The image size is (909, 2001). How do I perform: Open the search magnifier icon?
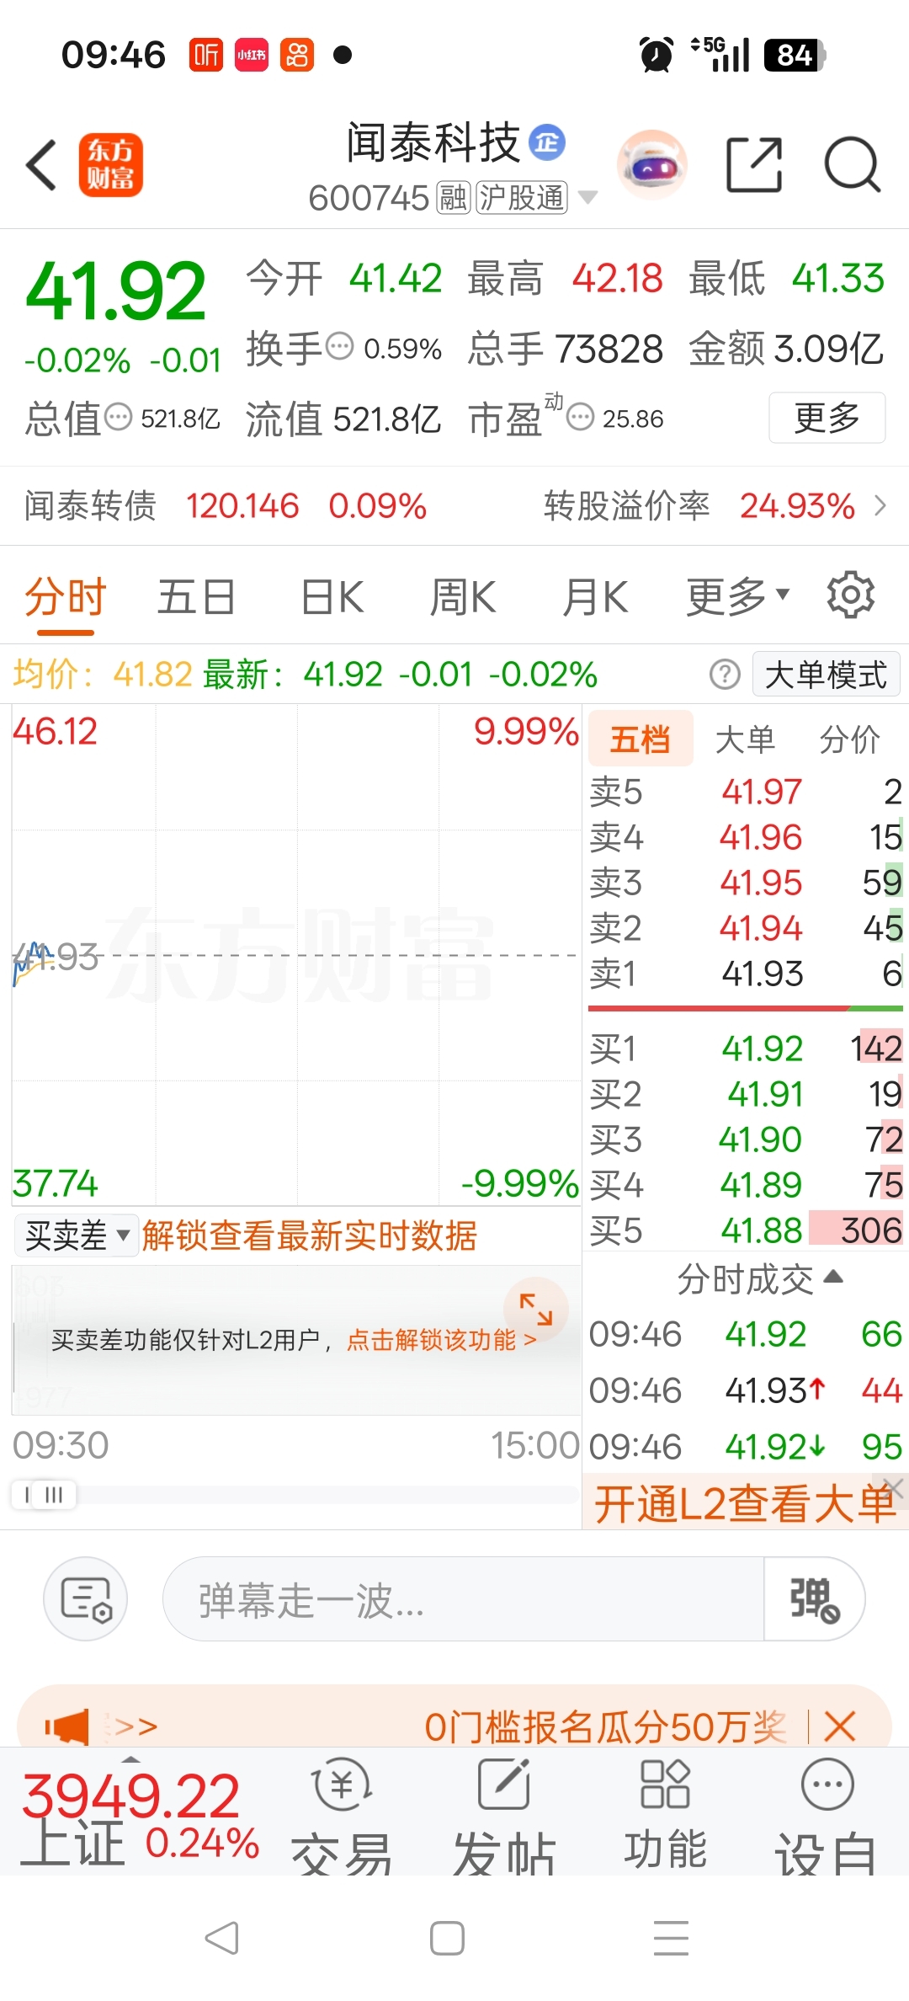(x=853, y=165)
